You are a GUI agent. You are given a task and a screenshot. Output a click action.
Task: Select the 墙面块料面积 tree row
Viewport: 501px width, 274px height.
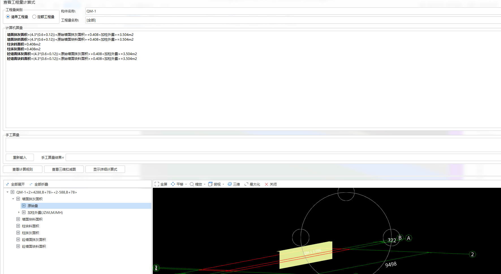pyautogui.click(x=32, y=219)
